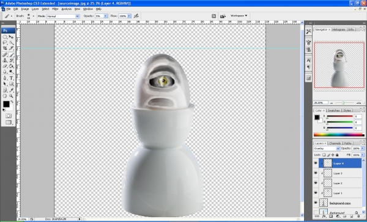Select the Magic Wand tool
This screenshot has height=222, width=367.
11,43
